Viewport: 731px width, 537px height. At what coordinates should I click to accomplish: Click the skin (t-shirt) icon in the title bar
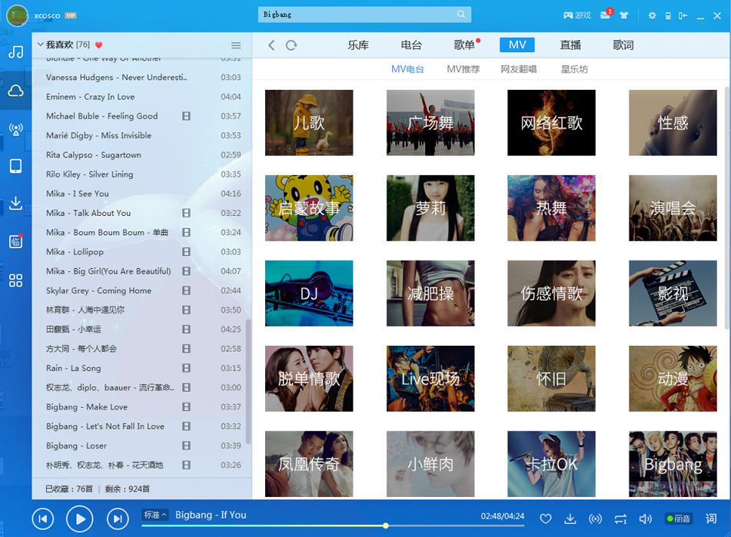click(x=623, y=15)
